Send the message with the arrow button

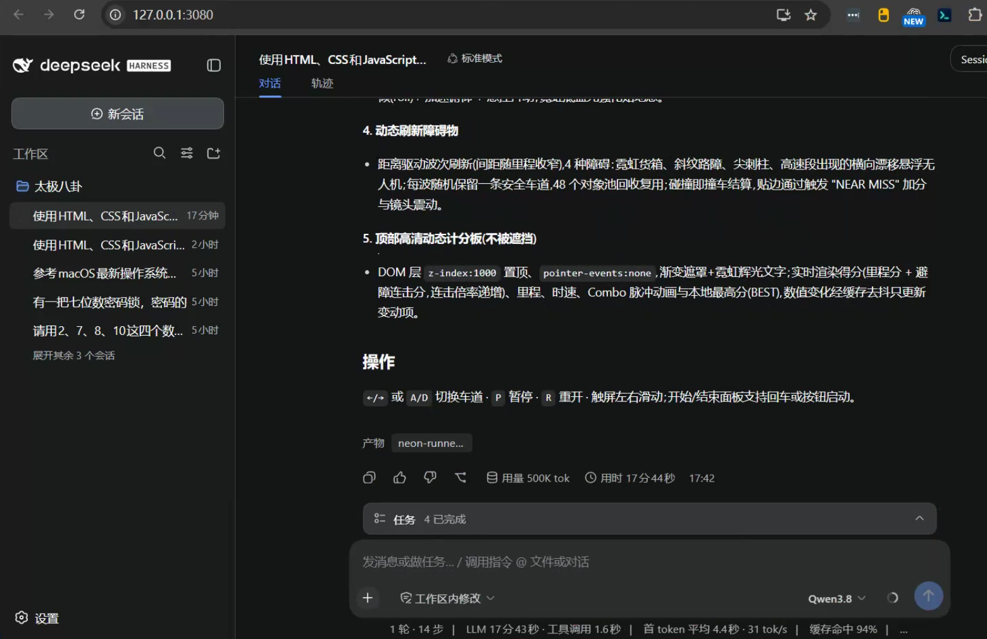(x=928, y=596)
